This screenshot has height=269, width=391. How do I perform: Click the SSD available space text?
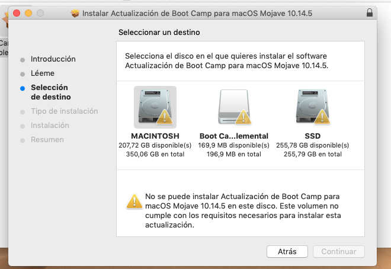coord(312,145)
